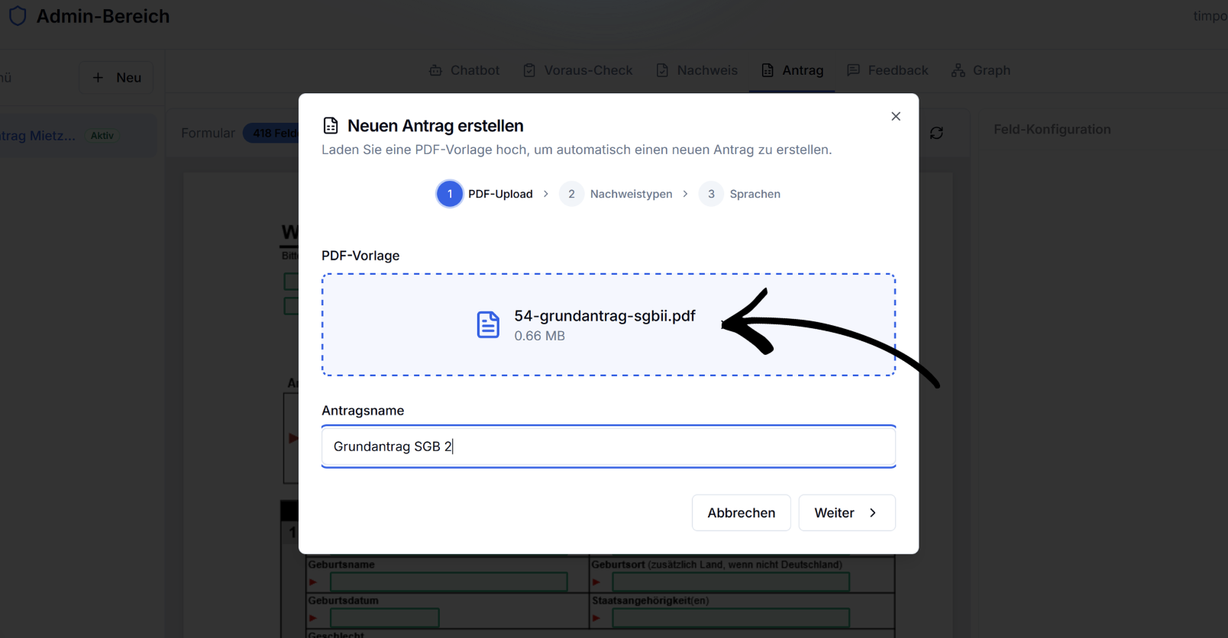Click the shield icon beside Admin-Bereich
Viewport: 1228px width, 638px height.
pyautogui.click(x=18, y=16)
